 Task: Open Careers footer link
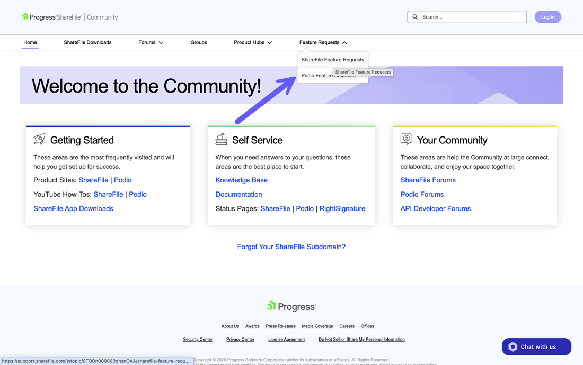[x=347, y=326]
